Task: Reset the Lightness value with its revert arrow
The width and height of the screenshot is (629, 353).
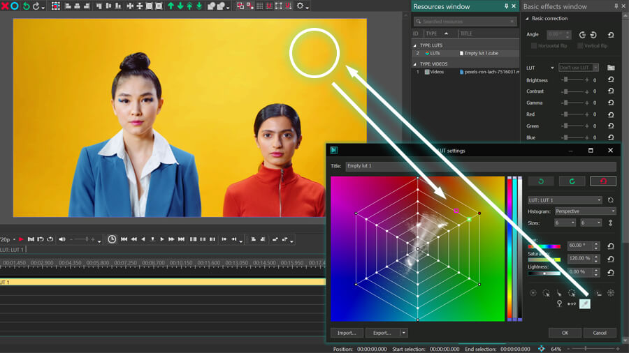Action: pos(611,273)
